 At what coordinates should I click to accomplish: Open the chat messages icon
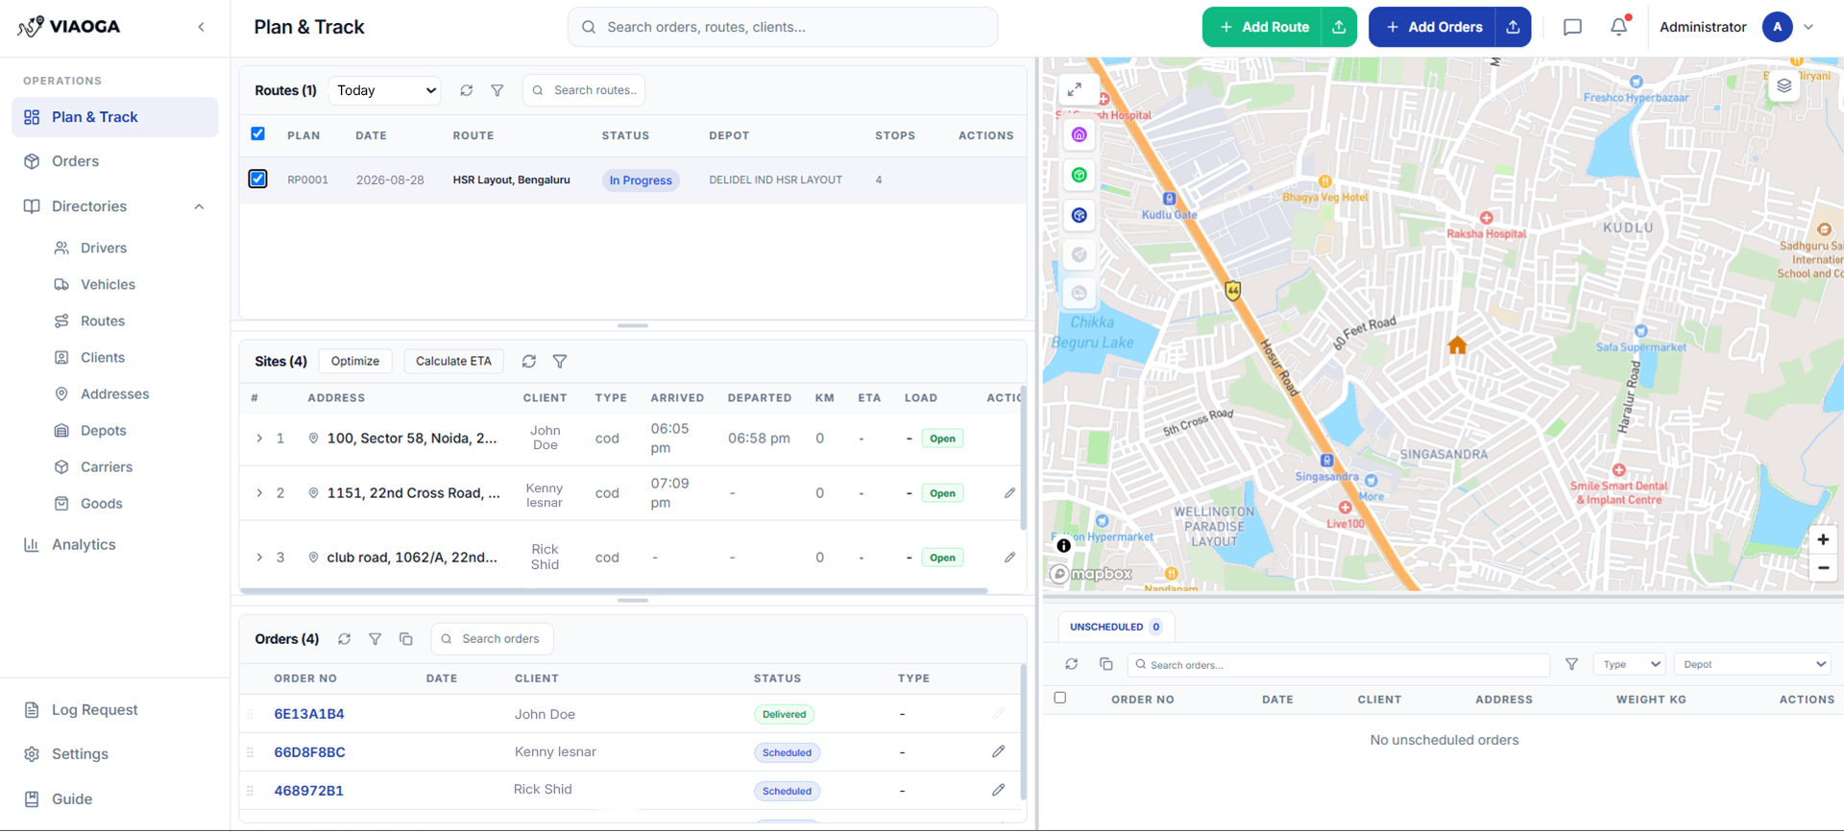[x=1572, y=27]
